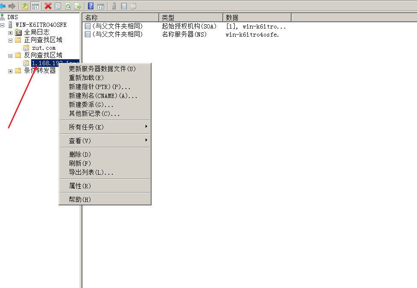Screen dimensions: 417x288
Task: Choose 新建别名(CNAME)(A)... menu entry
Action: point(105,96)
